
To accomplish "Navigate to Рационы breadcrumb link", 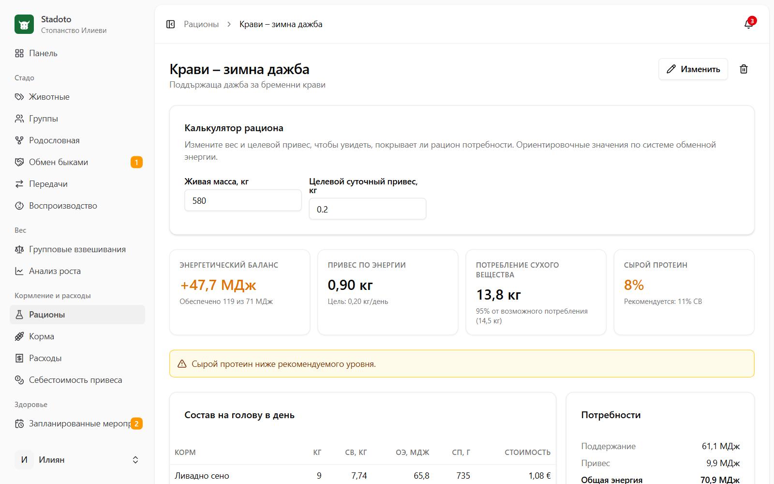I will [x=201, y=24].
